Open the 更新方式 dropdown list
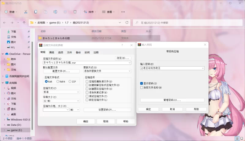Screen dimensions: 245x141 click(x=107, y=71)
